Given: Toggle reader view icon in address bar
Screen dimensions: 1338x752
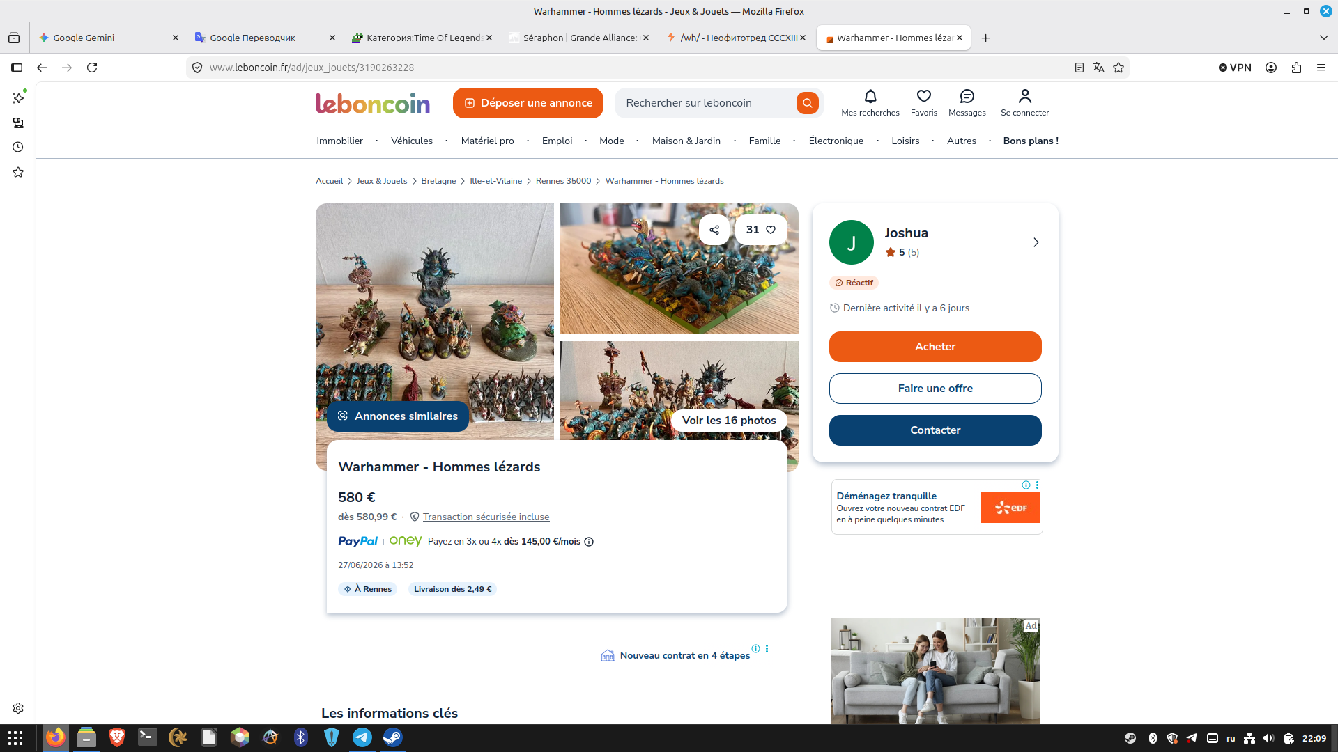Looking at the screenshot, I should coord(1079,68).
